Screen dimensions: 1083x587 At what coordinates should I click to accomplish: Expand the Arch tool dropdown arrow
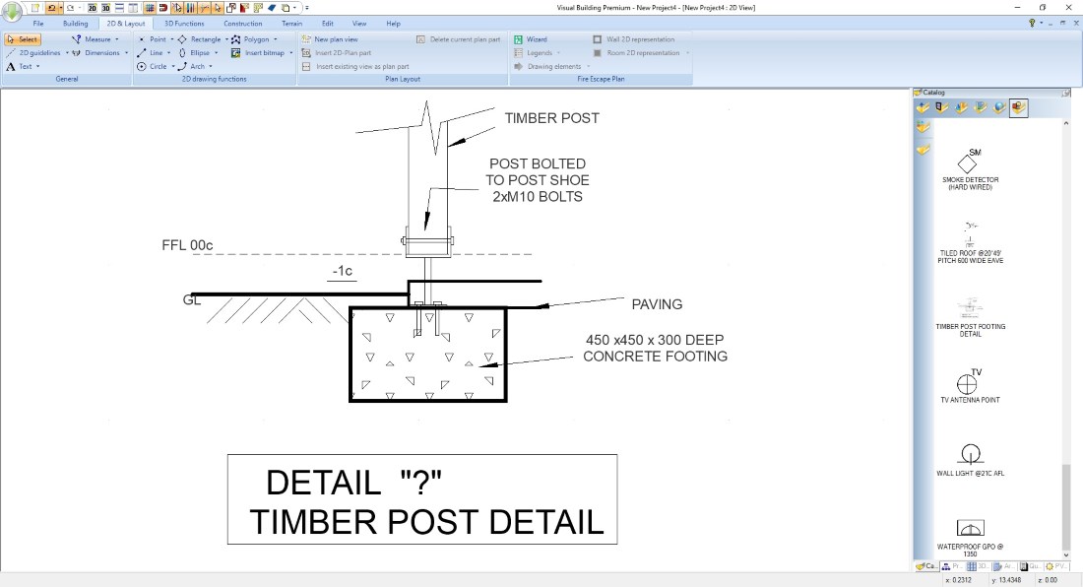tap(211, 67)
